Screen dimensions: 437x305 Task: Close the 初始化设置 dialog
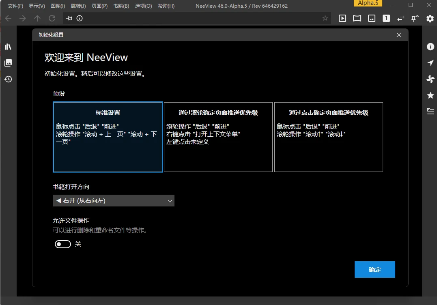pyautogui.click(x=399, y=35)
